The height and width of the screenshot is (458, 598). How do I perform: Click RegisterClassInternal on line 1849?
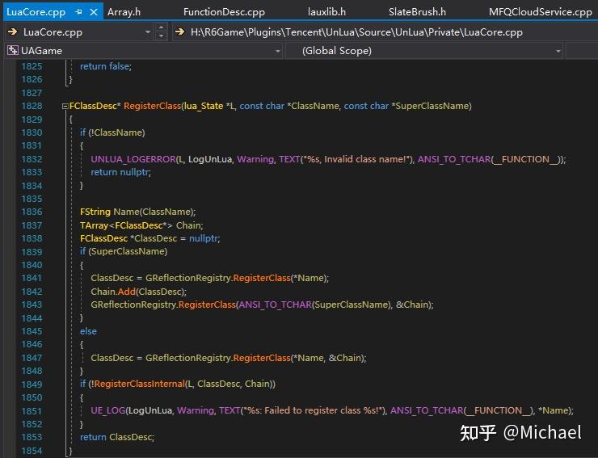point(140,384)
